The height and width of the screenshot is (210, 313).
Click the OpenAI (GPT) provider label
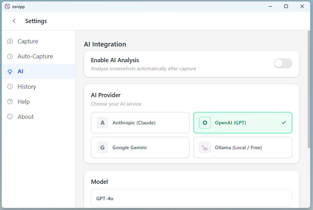click(231, 123)
